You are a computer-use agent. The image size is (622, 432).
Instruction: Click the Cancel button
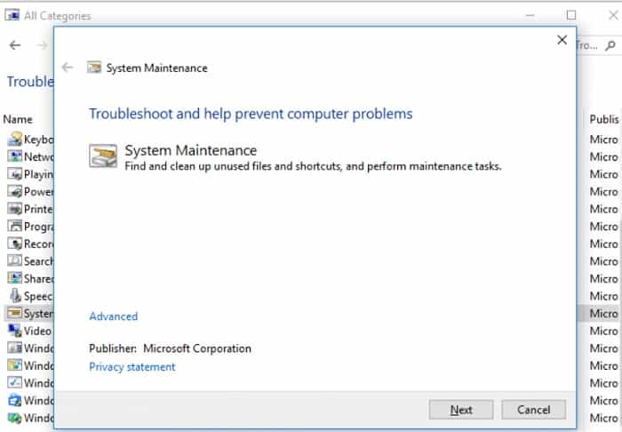pyautogui.click(x=533, y=410)
